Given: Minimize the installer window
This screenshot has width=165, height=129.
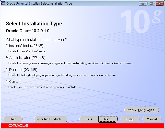Looking at the screenshot, I should coord(143,4).
